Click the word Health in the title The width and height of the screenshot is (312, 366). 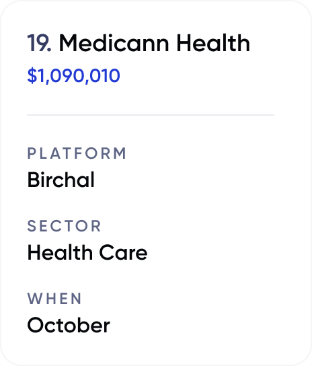point(213,43)
